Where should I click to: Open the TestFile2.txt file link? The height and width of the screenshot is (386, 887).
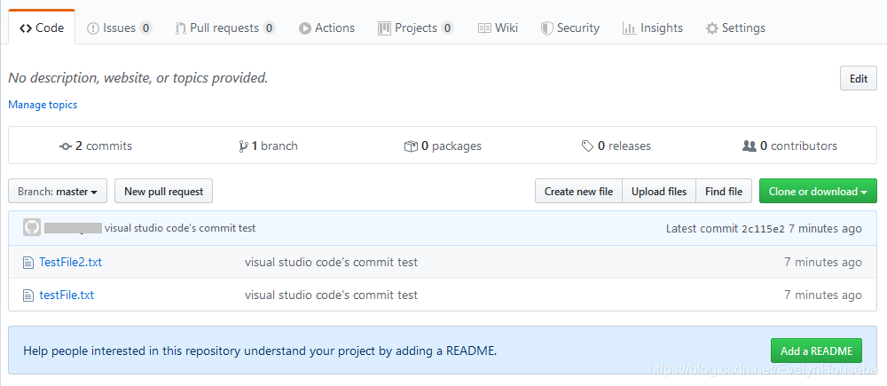(x=70, y=262)
